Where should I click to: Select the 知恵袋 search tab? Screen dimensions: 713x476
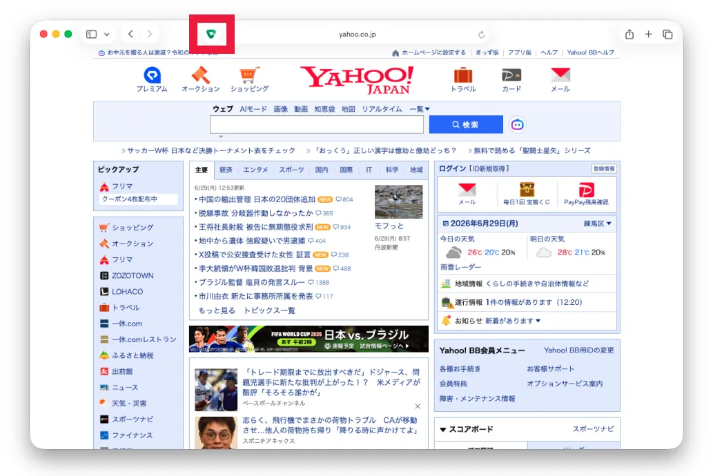(x=324, y=109)
